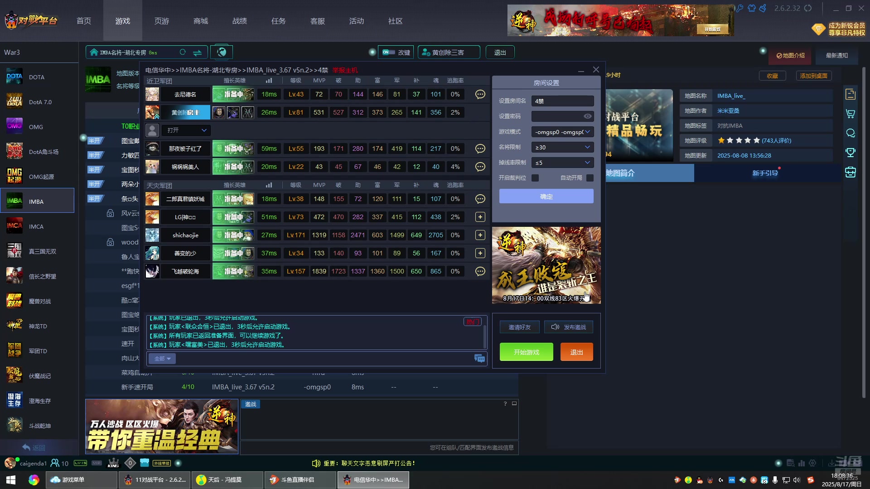Toggle the indicator dot beside 地图介绍

point(763,51)
